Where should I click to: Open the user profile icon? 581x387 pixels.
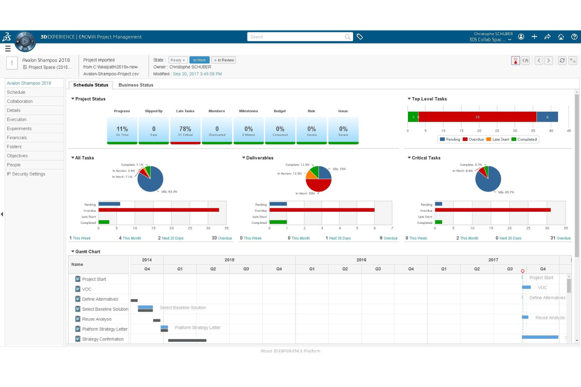(521, 36)
